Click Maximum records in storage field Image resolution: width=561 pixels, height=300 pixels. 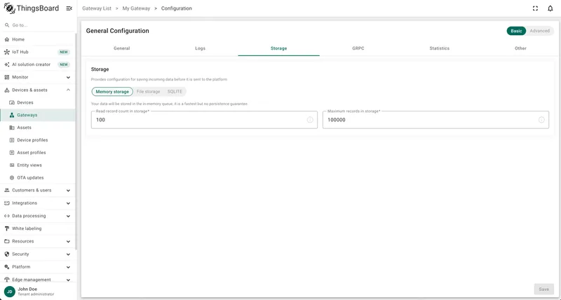(435, 120)
